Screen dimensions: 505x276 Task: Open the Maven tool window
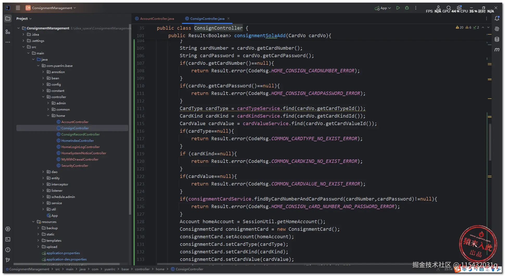(x=497, y=49)
